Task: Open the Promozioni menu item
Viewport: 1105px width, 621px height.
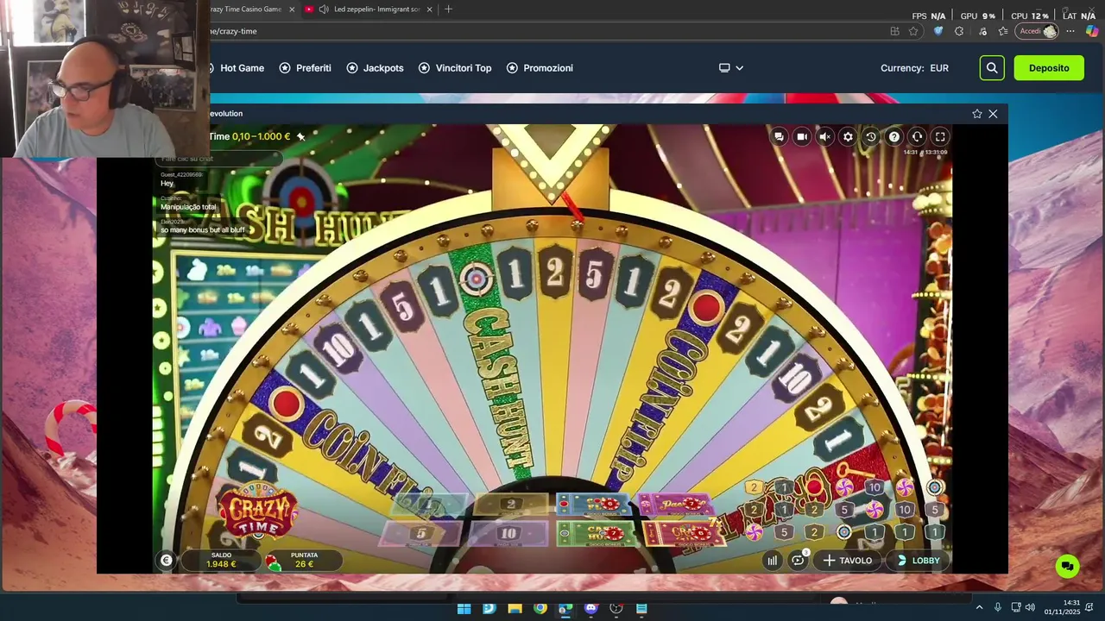Action: (540, 68)
